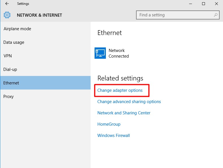Switch to the VPN section
Image resolution: width=223 pixels, height=168 pixels.
(x=45, y=56)
